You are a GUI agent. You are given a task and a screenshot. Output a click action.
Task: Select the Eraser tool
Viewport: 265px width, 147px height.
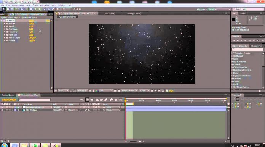click(x=53, y=9)
